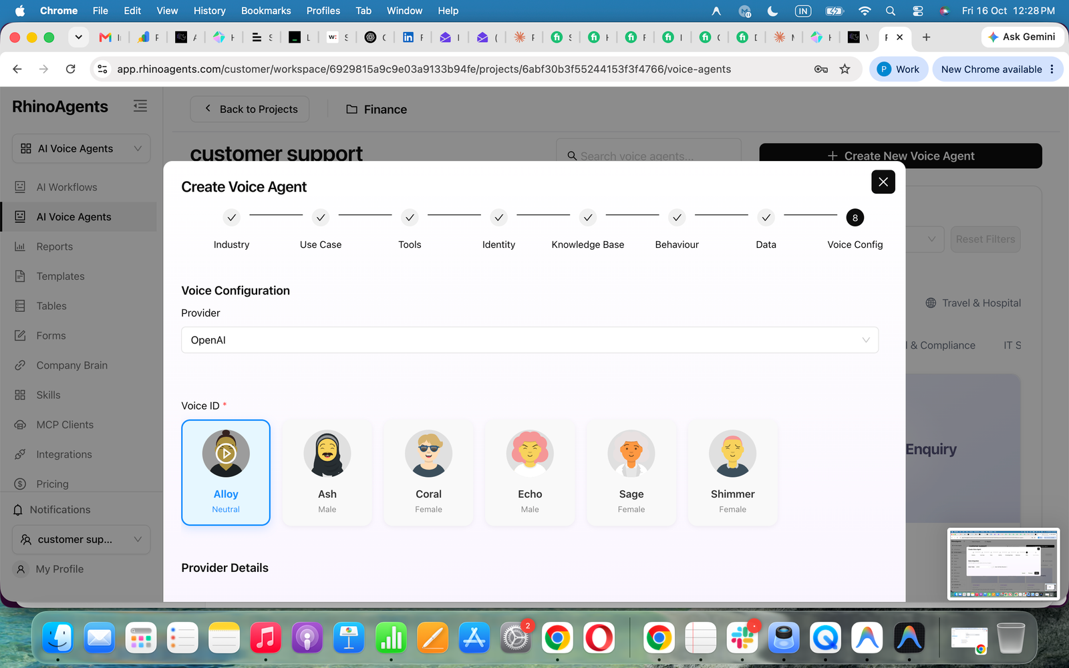Choose the Coral female voice card

(428, 472)
